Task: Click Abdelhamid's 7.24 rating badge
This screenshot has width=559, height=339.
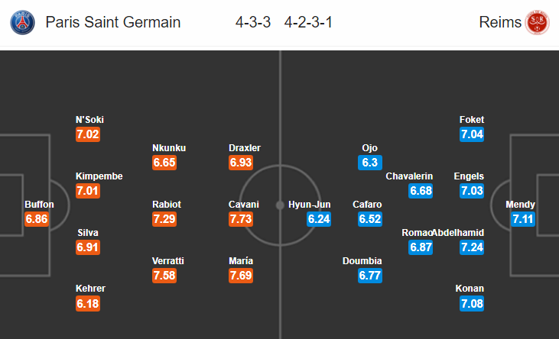Action: point(472,247)
